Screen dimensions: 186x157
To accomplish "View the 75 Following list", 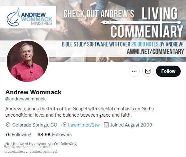I will tap(18, 135).
